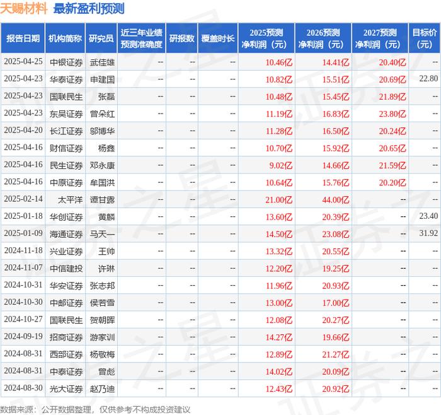
Task: Select the 目标价 column header
Action: tap(425, 38)
